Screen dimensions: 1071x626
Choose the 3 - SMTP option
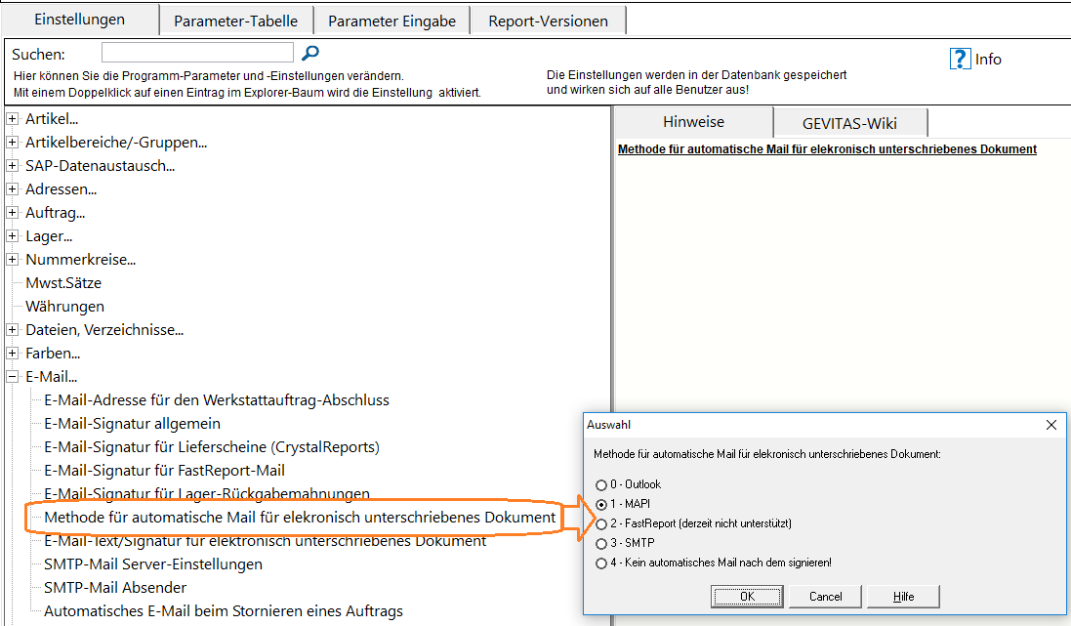(601, 543)
